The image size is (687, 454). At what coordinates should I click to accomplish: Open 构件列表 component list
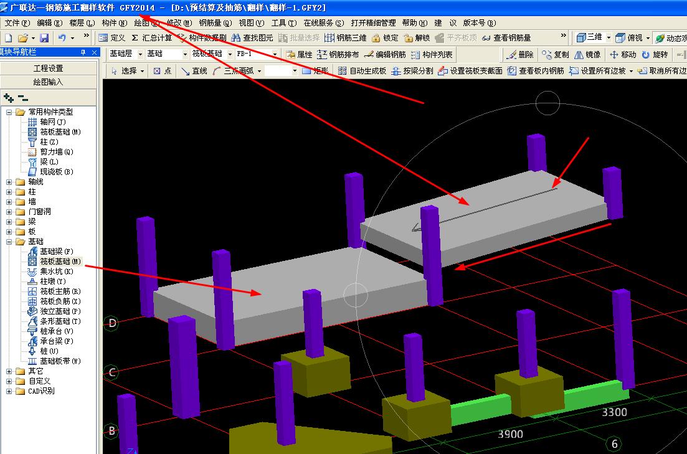click(x=432, y=54)
